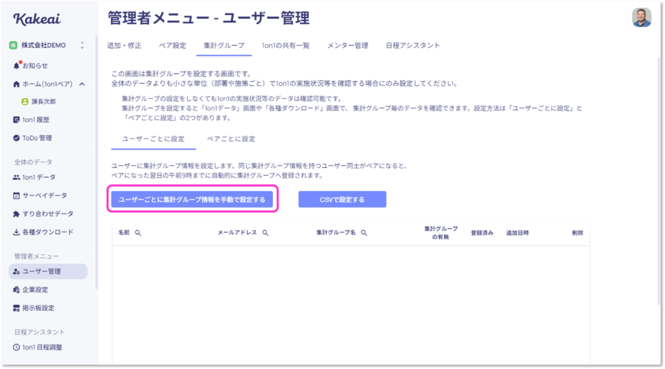This screenshot has width=665, height=369.
Task: Switch to the ペア設定 tab
Action: point(173,45)
